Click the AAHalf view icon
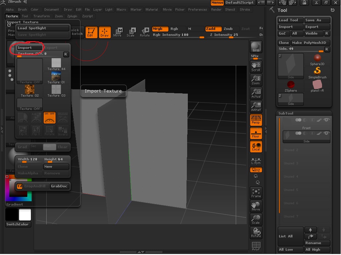Viewport: 341px width, 255px height. point(256,107)
